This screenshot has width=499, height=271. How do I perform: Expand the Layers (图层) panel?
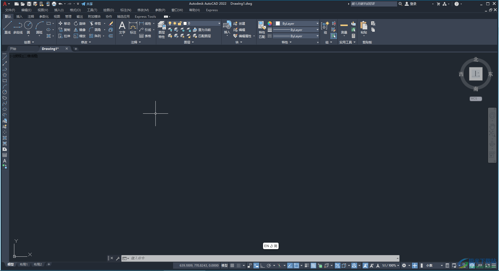coord(189,42)
